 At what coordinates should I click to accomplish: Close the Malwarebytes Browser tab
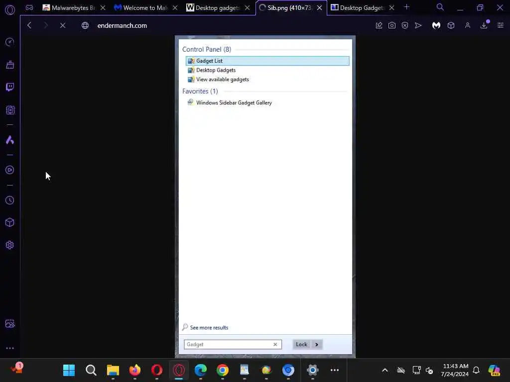pos(103,8)
